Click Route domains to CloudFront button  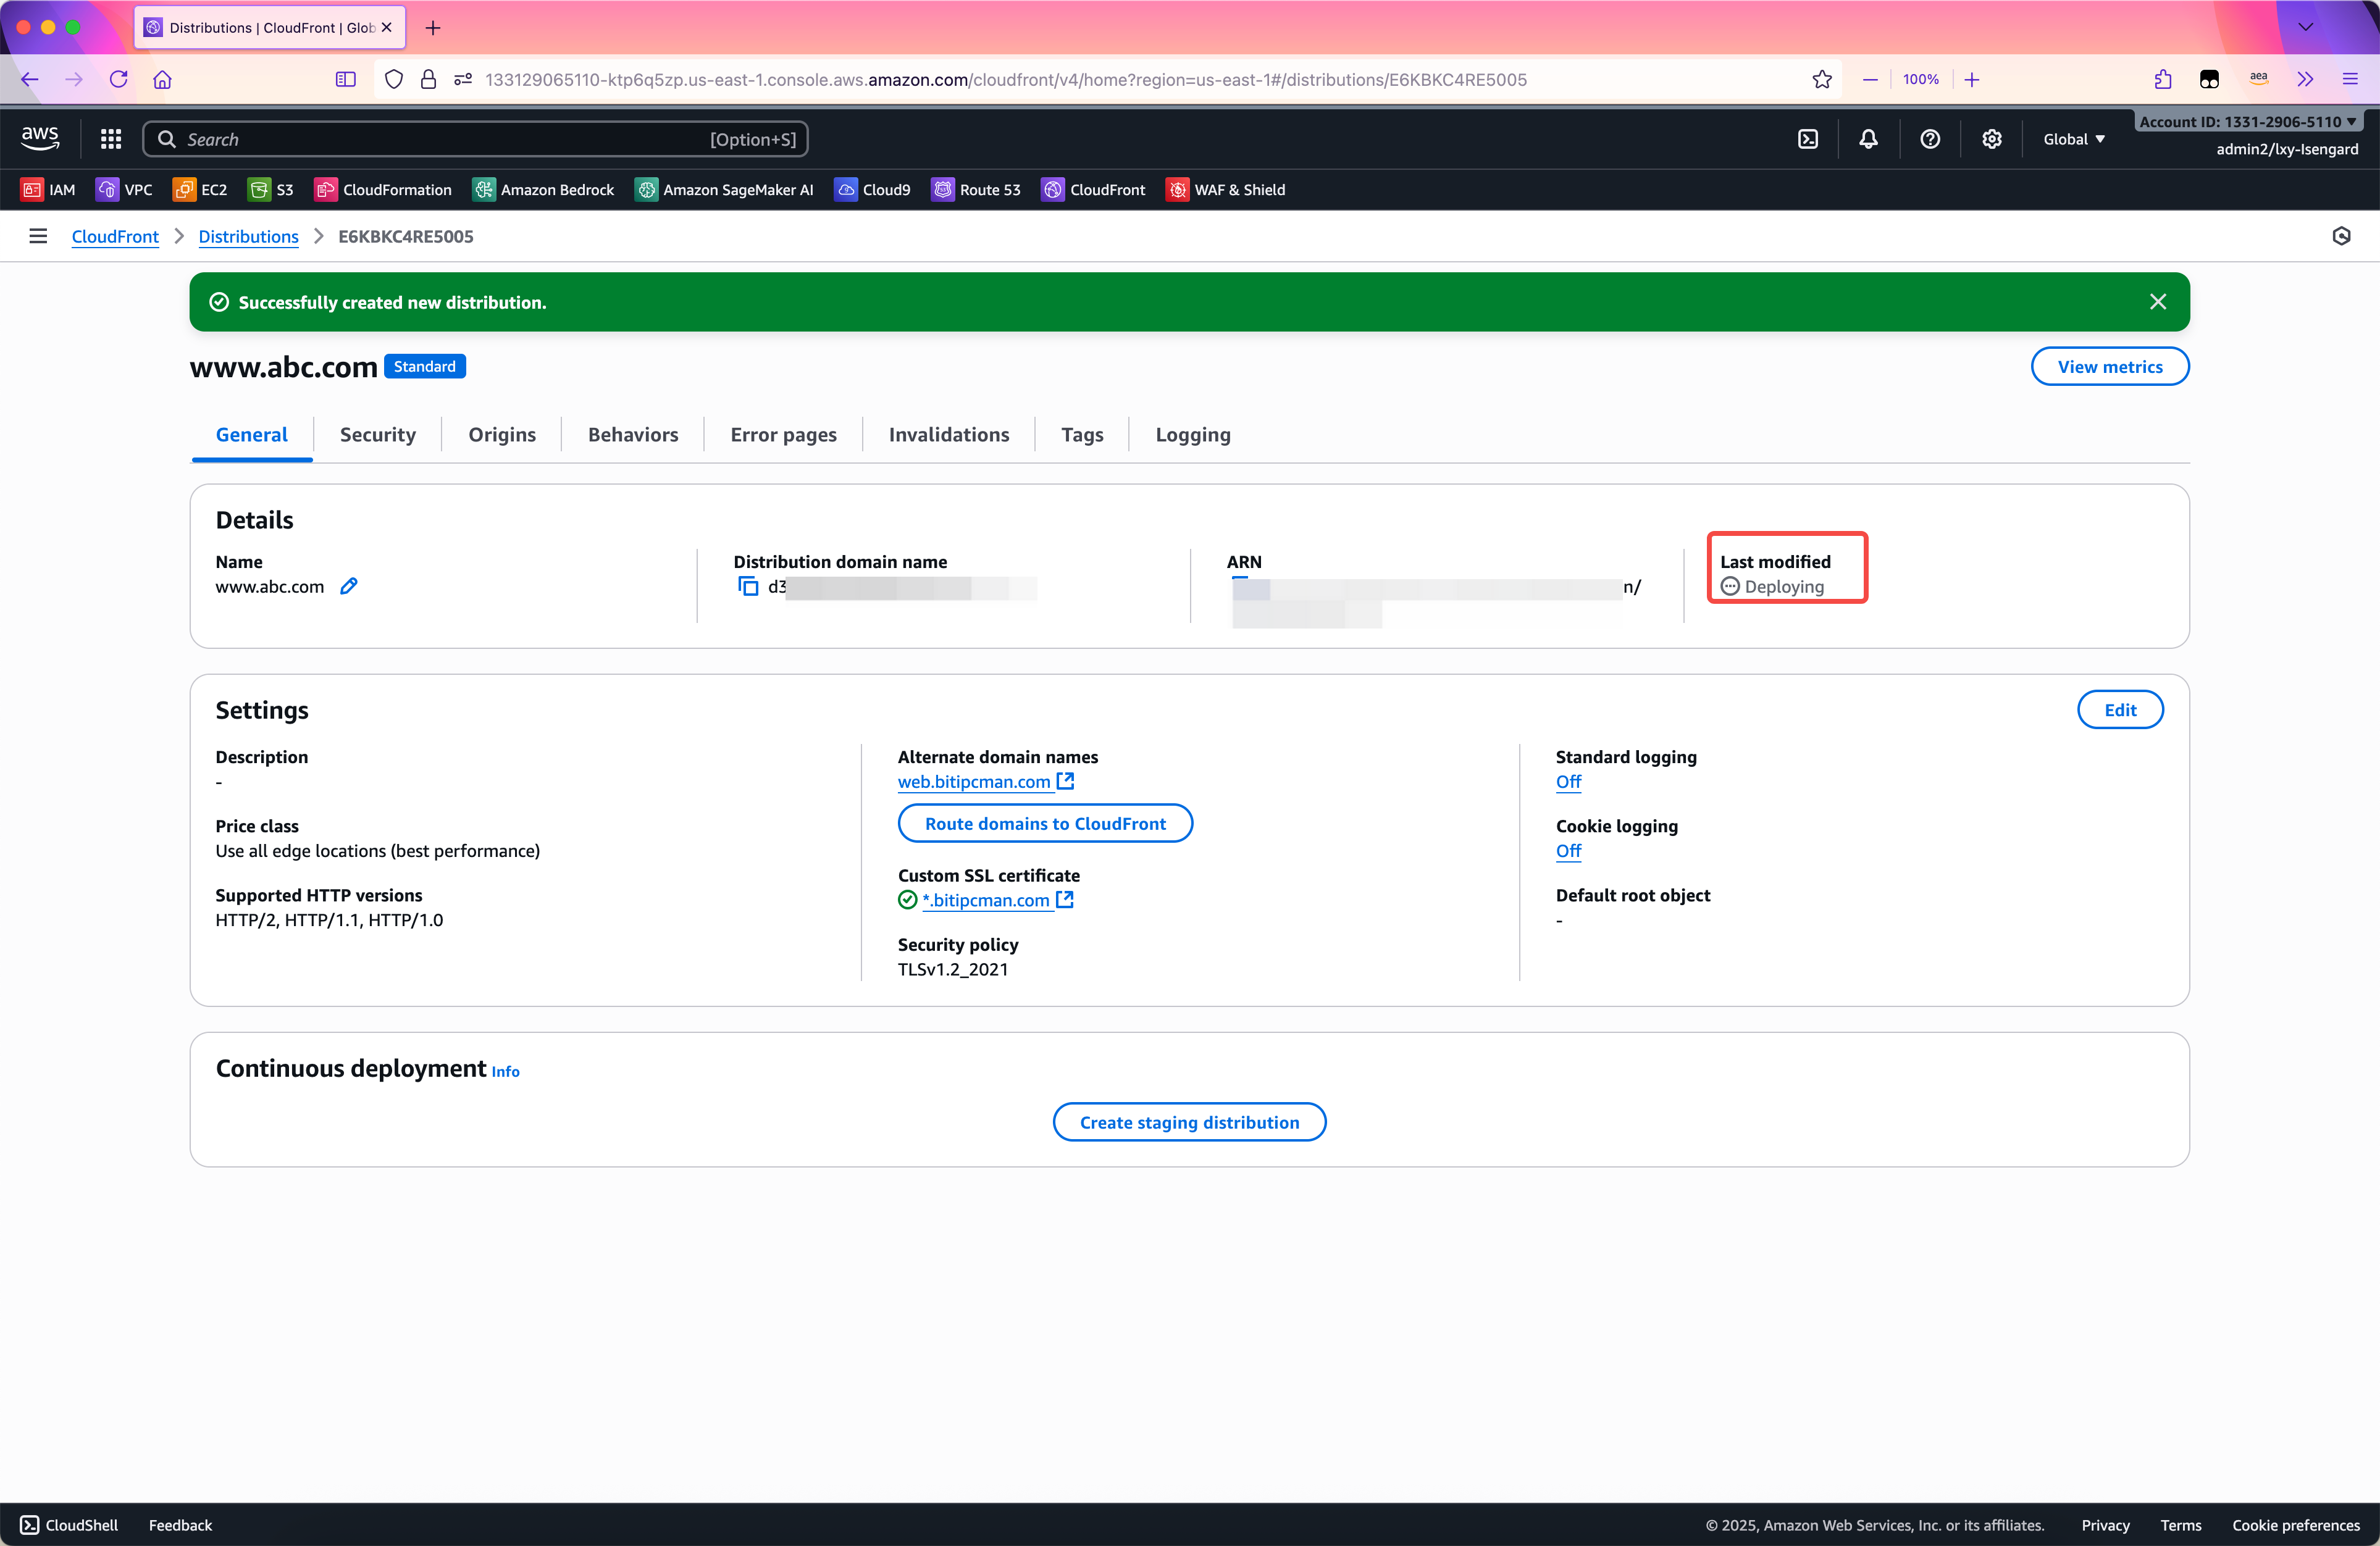[x=1045, y=823]
